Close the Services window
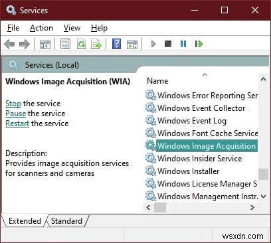 (255, 10)
